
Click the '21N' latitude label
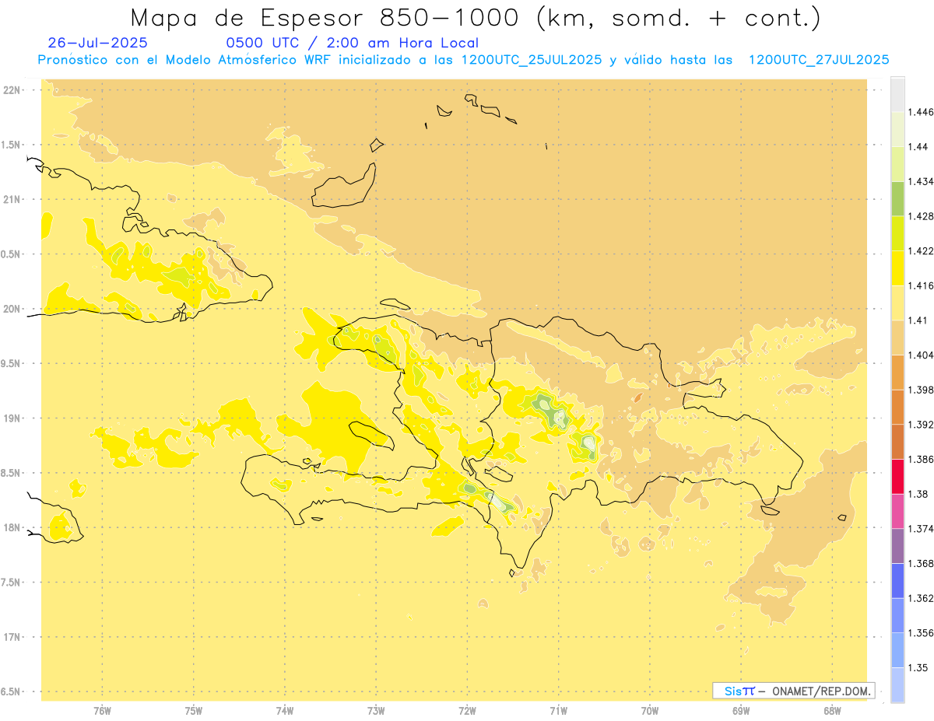12,199
